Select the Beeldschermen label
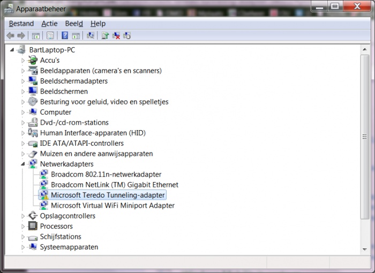 (64, 92)
